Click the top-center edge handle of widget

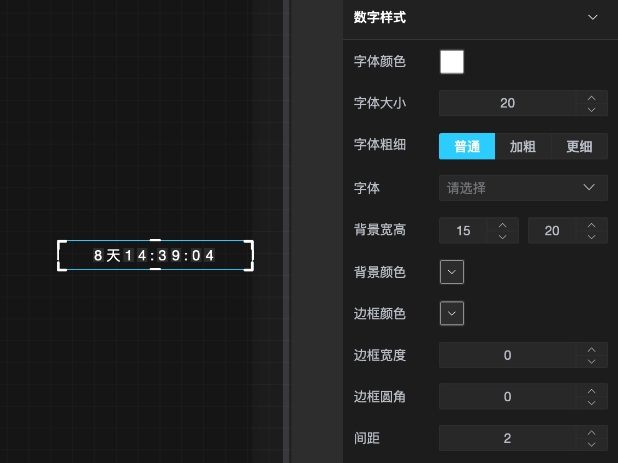click(x=155, y=240)
